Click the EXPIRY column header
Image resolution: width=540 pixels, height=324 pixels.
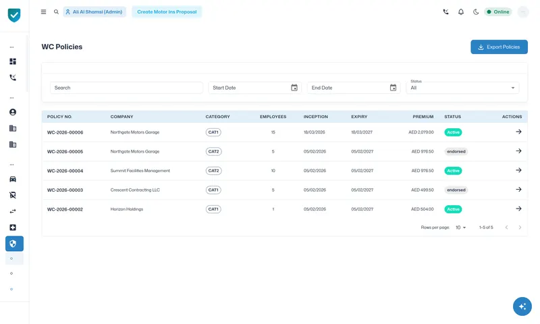[359, 117]
